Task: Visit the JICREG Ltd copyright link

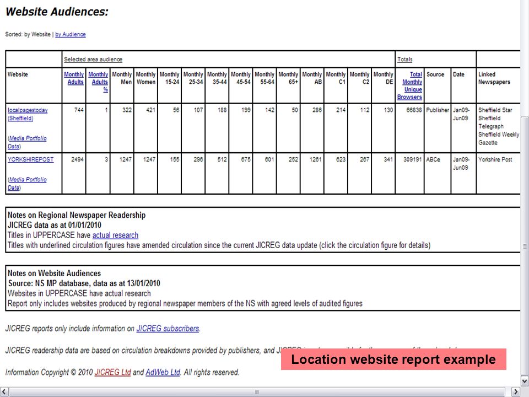Action: coord(112,372)
